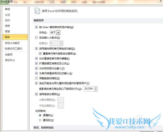Open the 公式 category
The image size is (163, 132).
pyautogui.click(x=7, y=15)
